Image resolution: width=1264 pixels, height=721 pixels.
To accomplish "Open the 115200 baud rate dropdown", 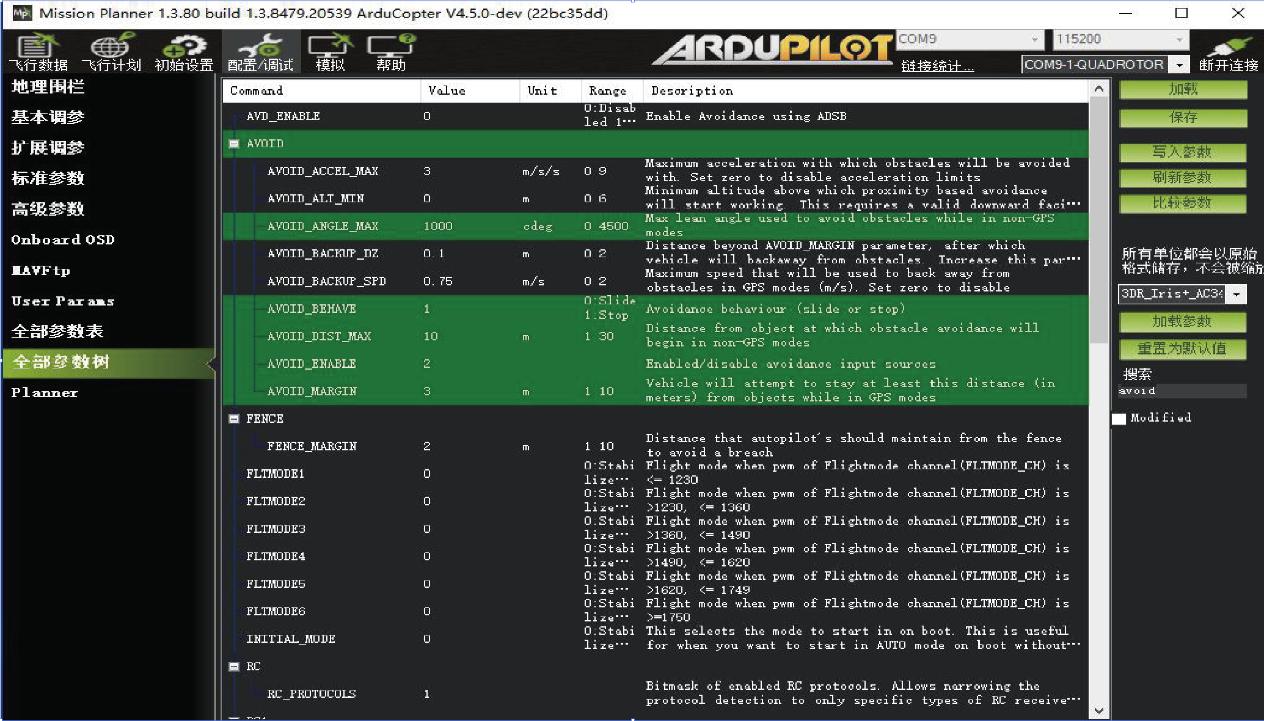I will pos(1178,39).
